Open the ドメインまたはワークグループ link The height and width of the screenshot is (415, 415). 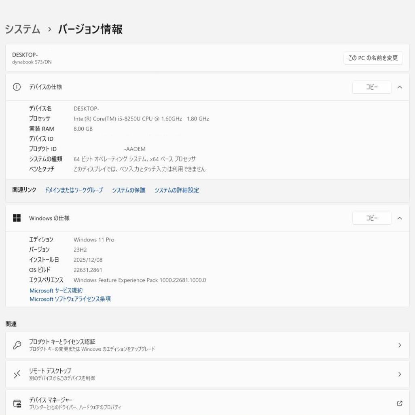(x=74, y=190)
